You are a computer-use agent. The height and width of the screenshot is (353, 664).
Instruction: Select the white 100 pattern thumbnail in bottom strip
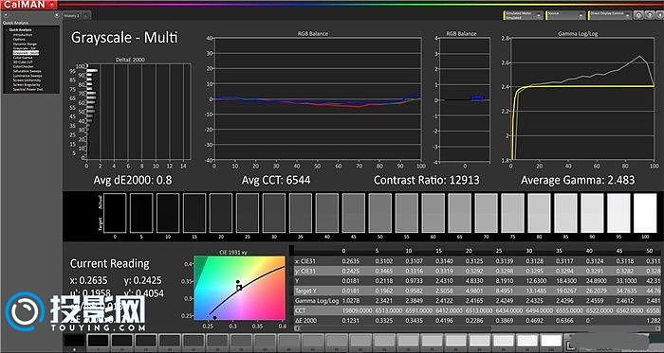click(x=551, y=342)
